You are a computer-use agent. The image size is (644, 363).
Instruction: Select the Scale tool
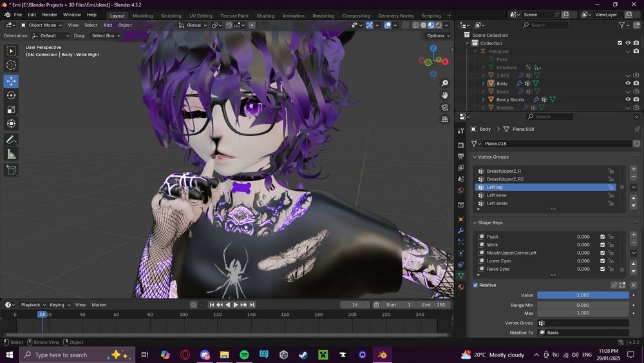[x=11, y=110]
